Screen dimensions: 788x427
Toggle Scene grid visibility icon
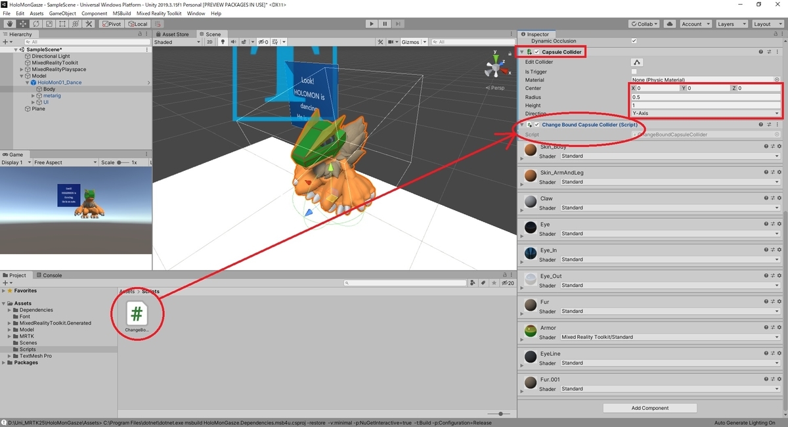[x=274, y=42]
